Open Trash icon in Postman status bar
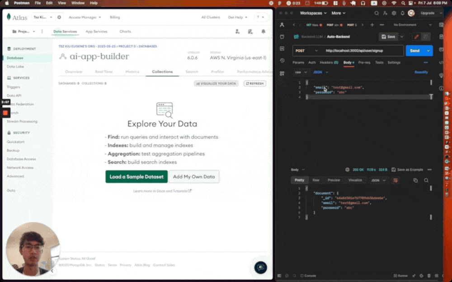Viewport: 452px width, 282px height. point(429,276)
